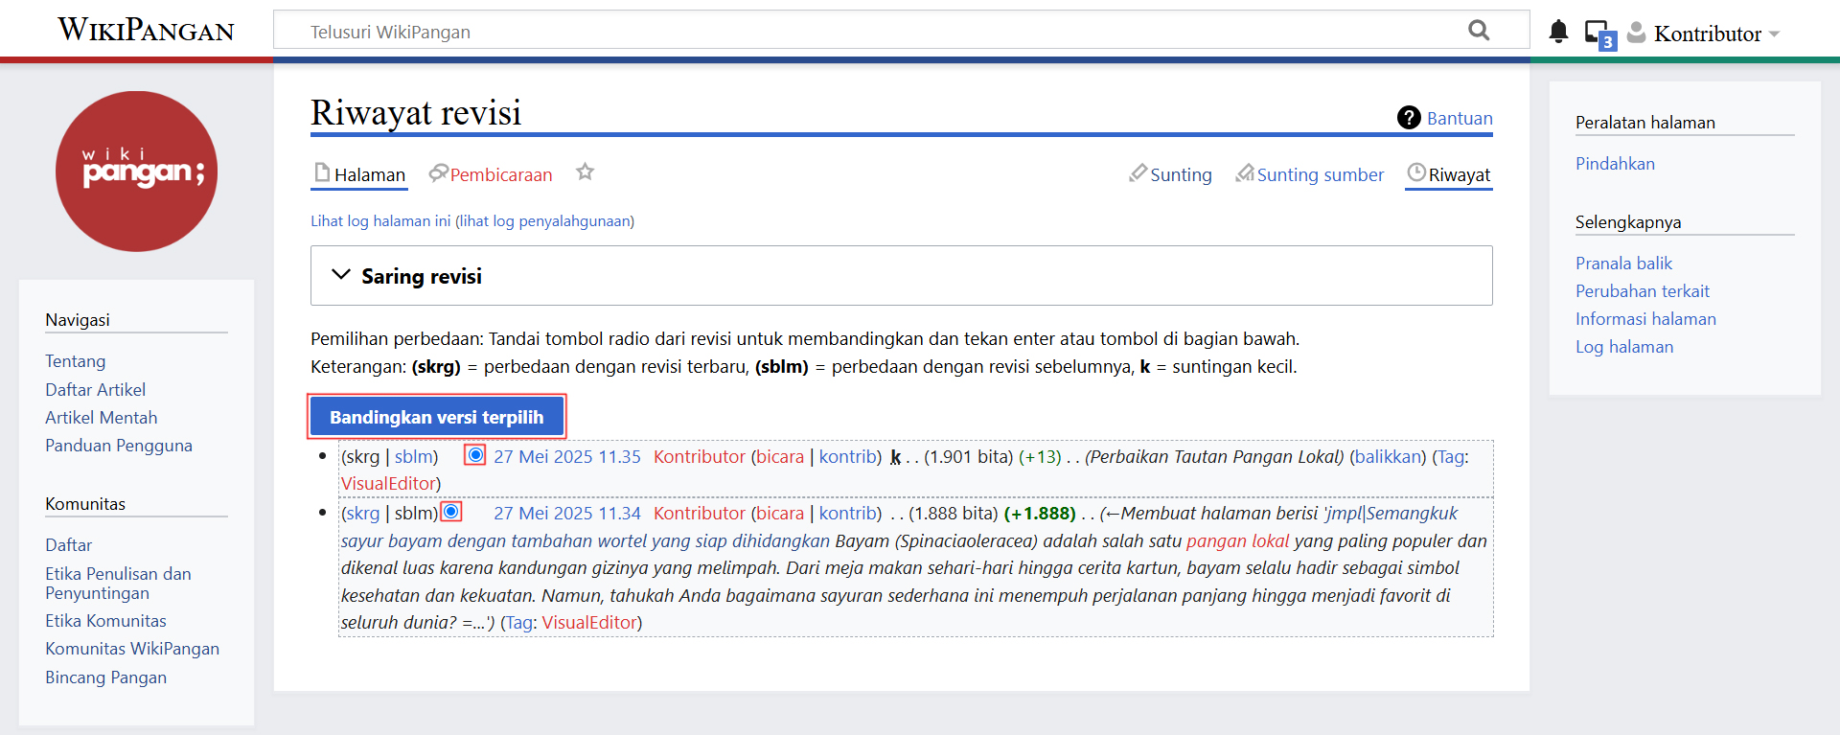Viewport: 1840px width, 735px height.
Task: Click the WikiPangan wordmark in header
Action: click(x=146, y=31)
